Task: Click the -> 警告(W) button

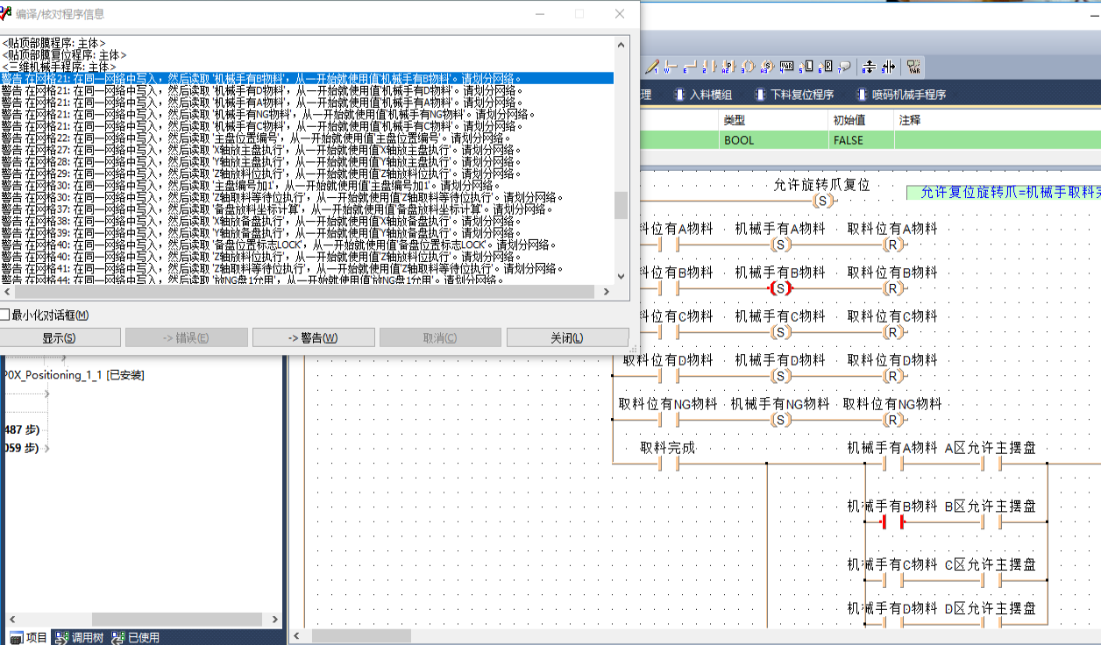Action: click(313, 338)
